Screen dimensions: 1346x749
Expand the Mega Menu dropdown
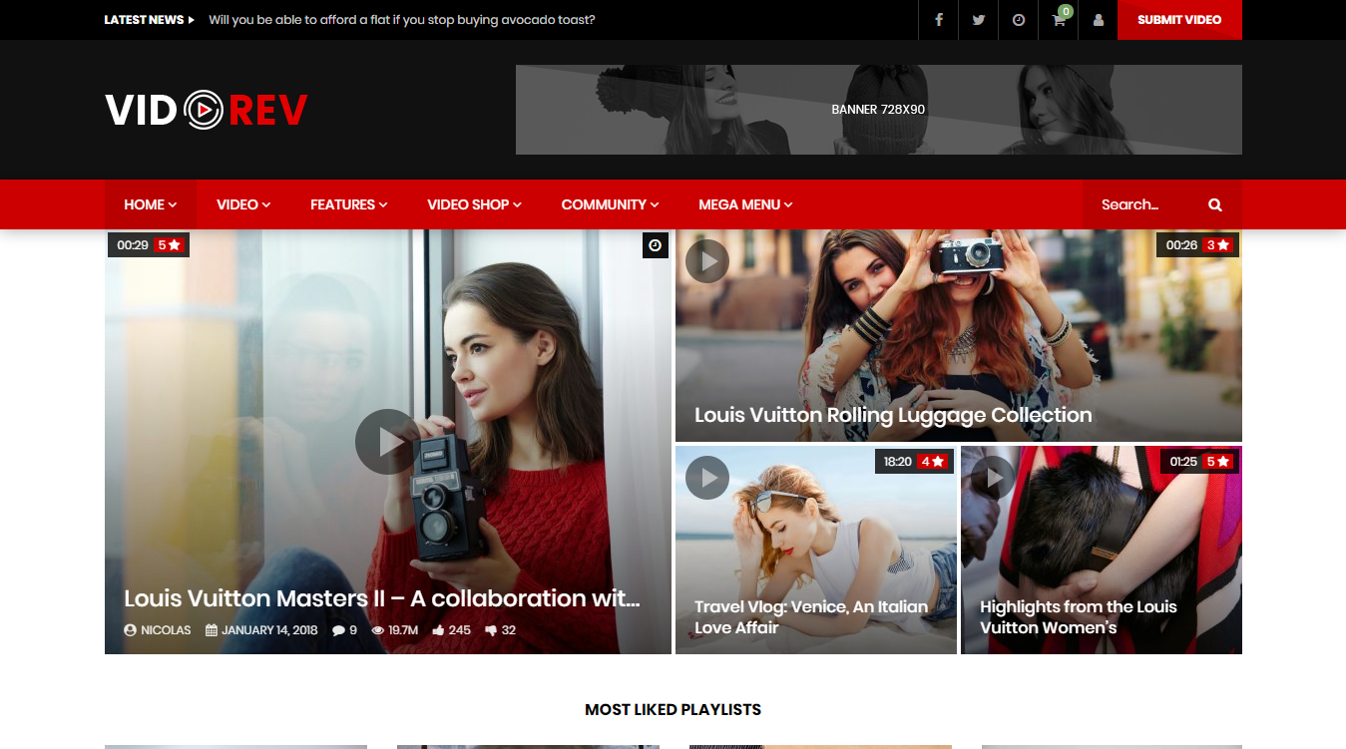[745, 204]
